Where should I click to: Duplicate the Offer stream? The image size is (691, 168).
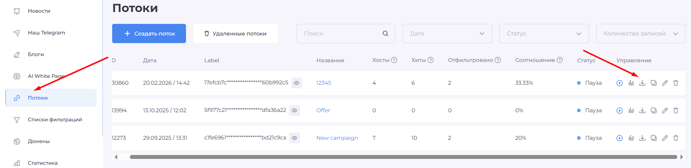click(653, 110)
